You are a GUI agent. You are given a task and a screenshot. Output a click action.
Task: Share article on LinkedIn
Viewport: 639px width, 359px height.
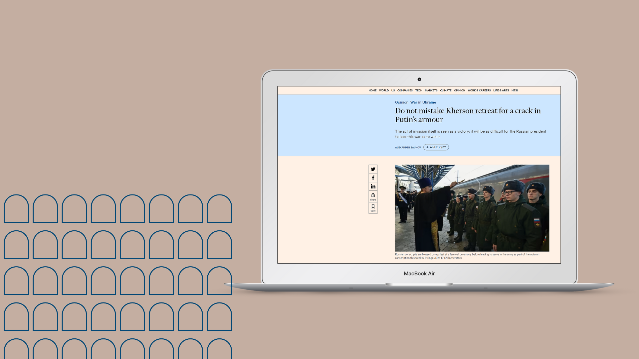[x=373, y=186]
